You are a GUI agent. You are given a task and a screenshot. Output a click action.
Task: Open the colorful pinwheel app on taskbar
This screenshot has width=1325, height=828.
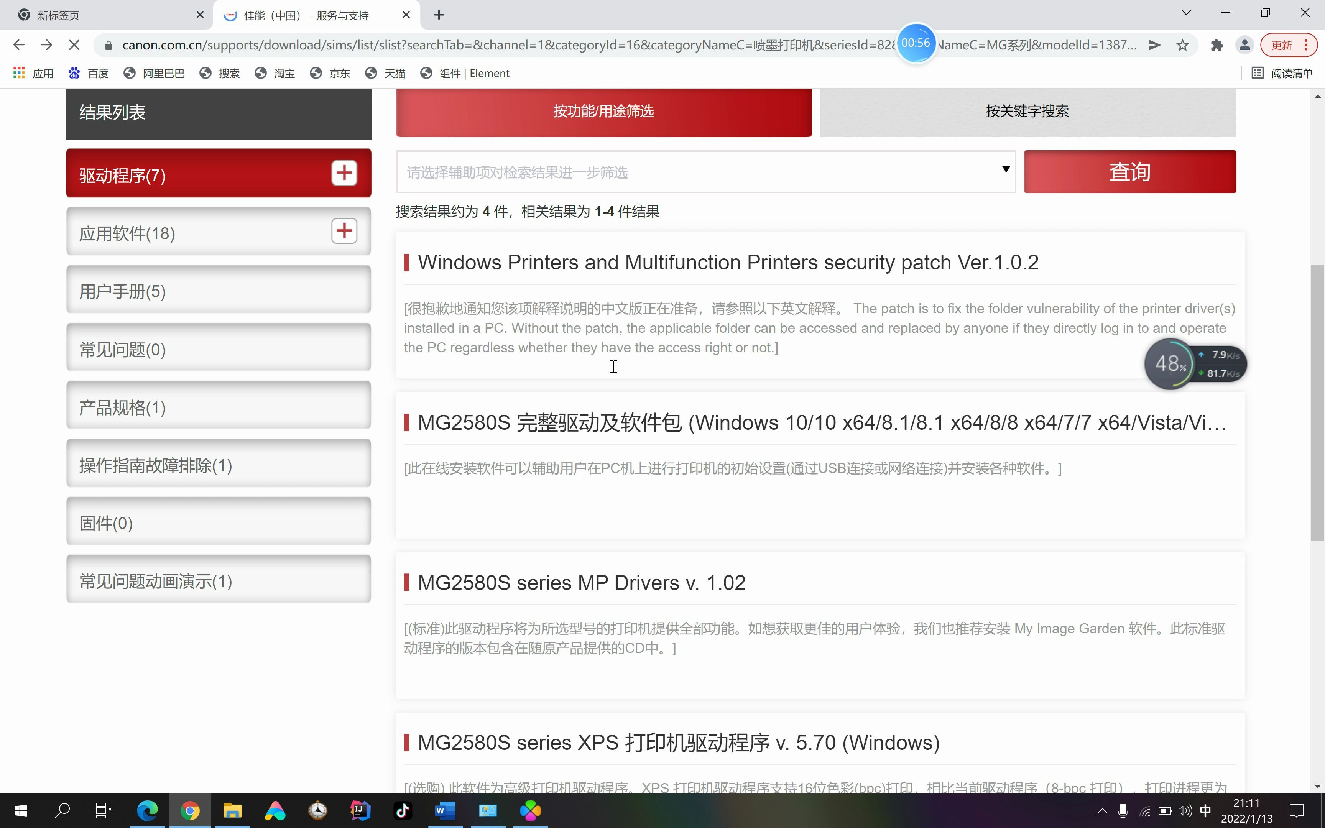click(531, 810)
